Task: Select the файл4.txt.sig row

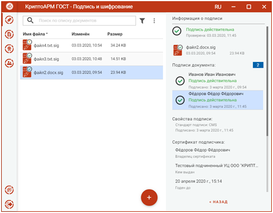Action: coord(92,45)
